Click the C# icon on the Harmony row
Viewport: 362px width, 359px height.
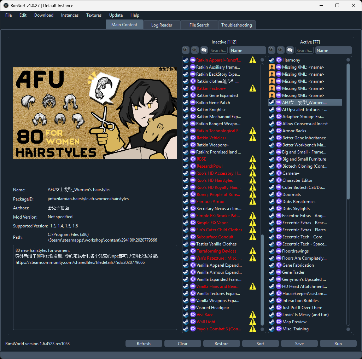coord(279,60)
